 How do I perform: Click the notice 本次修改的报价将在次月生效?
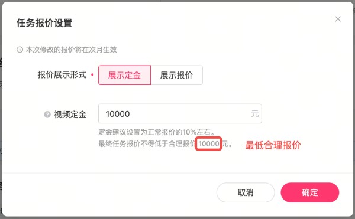click(x=72, y=50)
